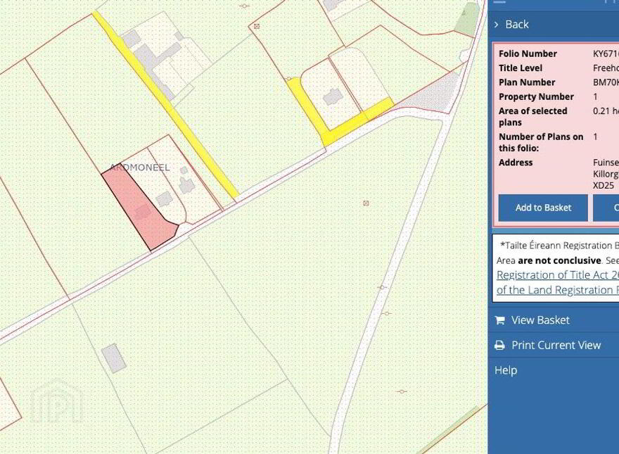
Task: Click the square marker in the large central field
Action: (366, 203)
